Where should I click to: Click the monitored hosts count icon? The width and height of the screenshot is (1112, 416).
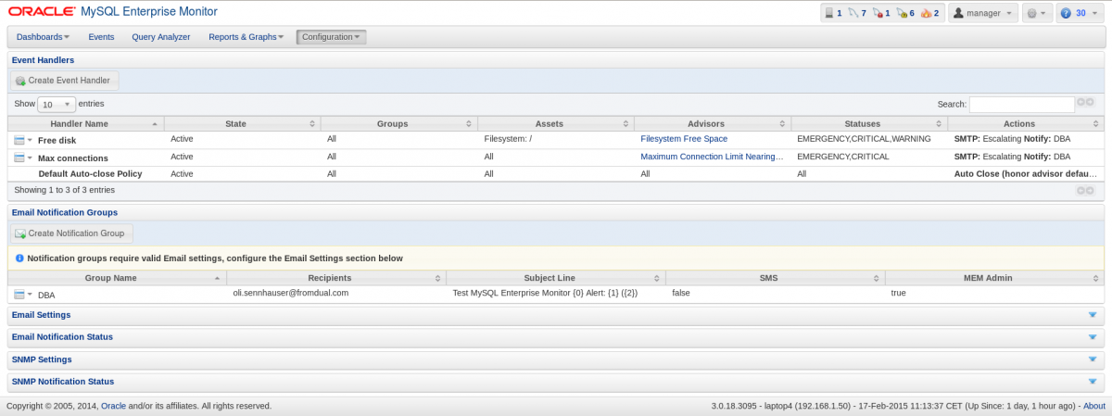[x=828, y=13]
